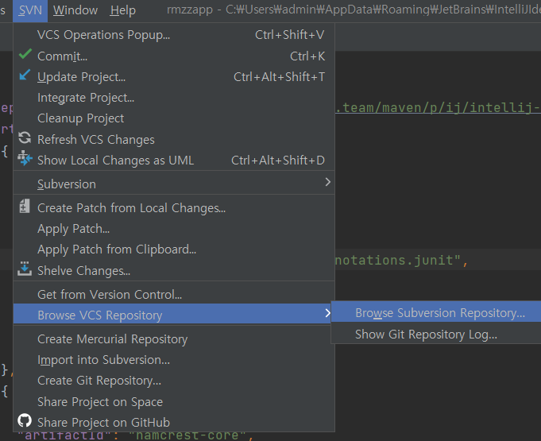
Task: Select Cleanup Project menu item
Action: (x=174, y=118)
